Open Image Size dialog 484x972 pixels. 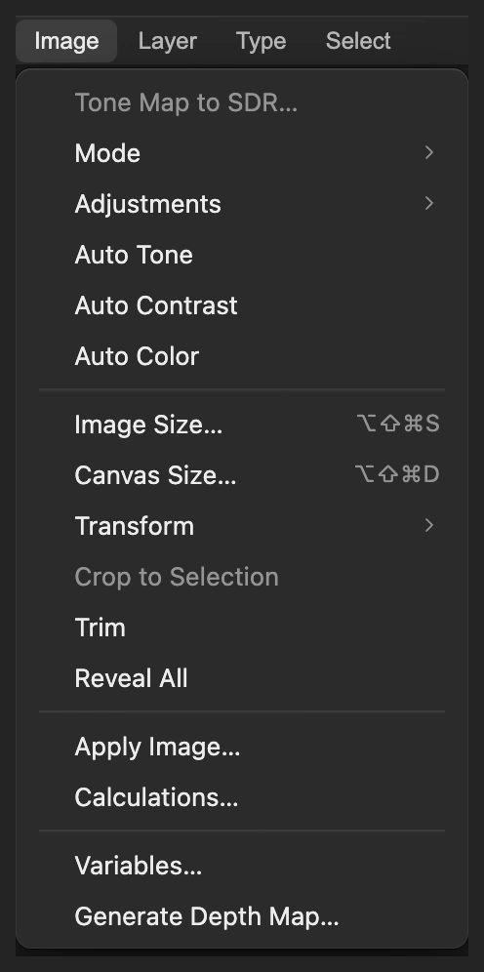242,425
